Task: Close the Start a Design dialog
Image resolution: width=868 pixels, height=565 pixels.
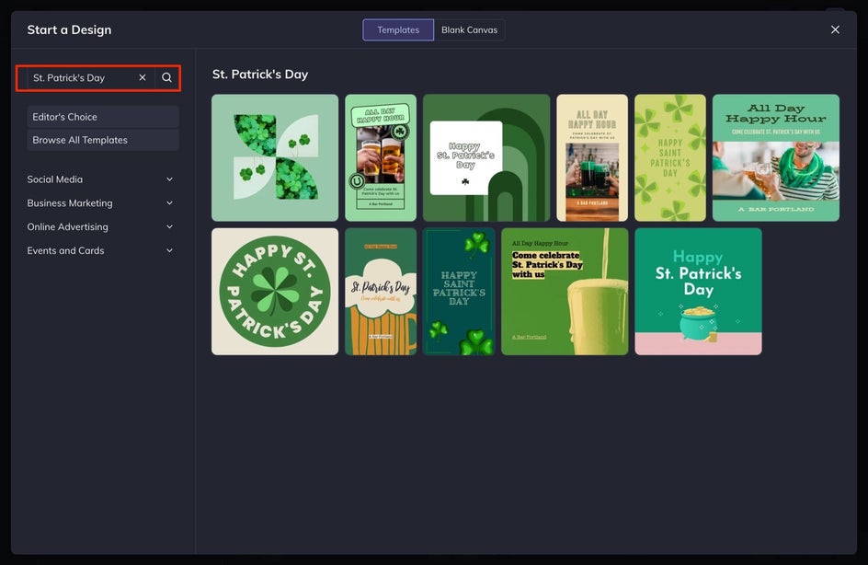Action: (x=835, y=30)
